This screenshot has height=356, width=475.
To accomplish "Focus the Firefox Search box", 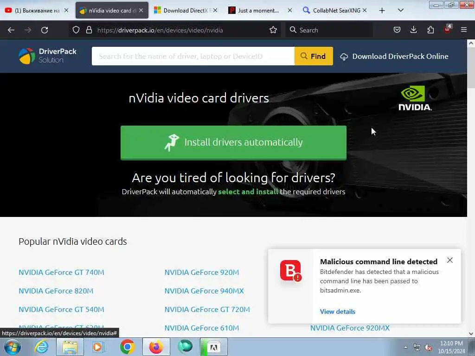I will tap(329, 30).
